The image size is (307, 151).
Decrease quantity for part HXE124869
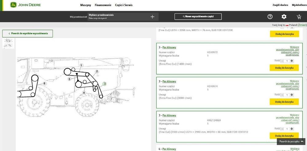(282, 129)
